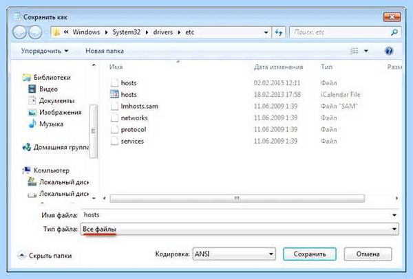Click the Видео library icon
This screenshot has height=279, width=413.
[x=32, y=89]
